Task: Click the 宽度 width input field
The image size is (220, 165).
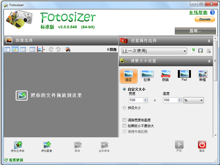Action: tap(136, 100)
